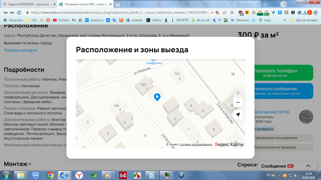The height and width of the screenshot is (180, 321).
Task: Open the UAKino bookmark
Action: pyautogui.click(x=154, y=20)
